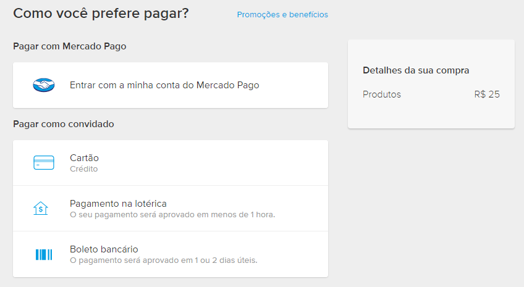
Task: Click empty area of purchase details card
Action: coord(431,115)
